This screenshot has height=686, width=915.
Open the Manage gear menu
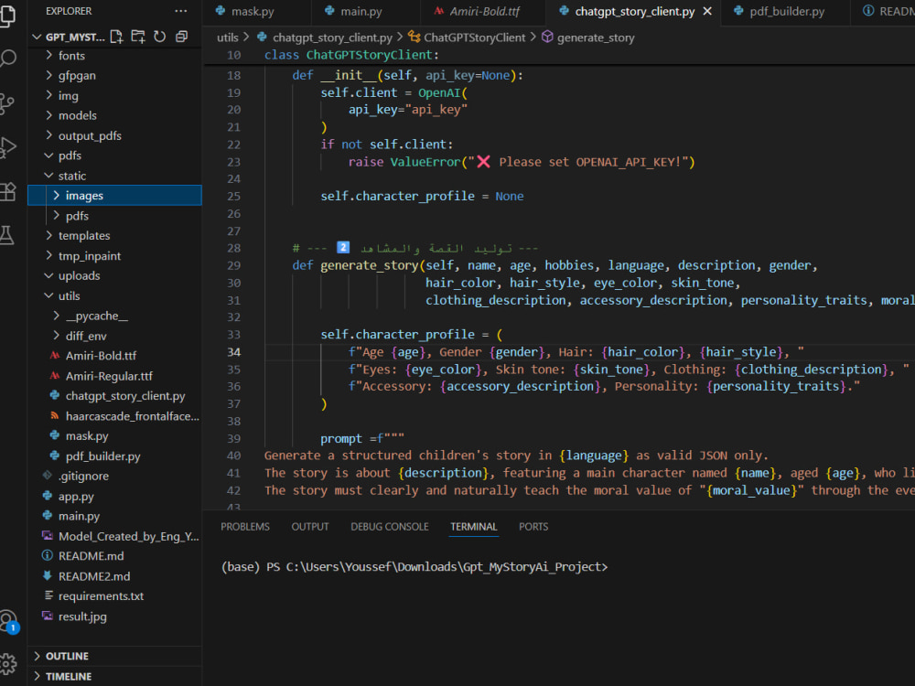[x=8, y=663]
